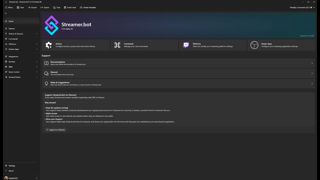The image size is (320, 180).
Task: Open Integrations from sidebar
Action: pos(13,56)
